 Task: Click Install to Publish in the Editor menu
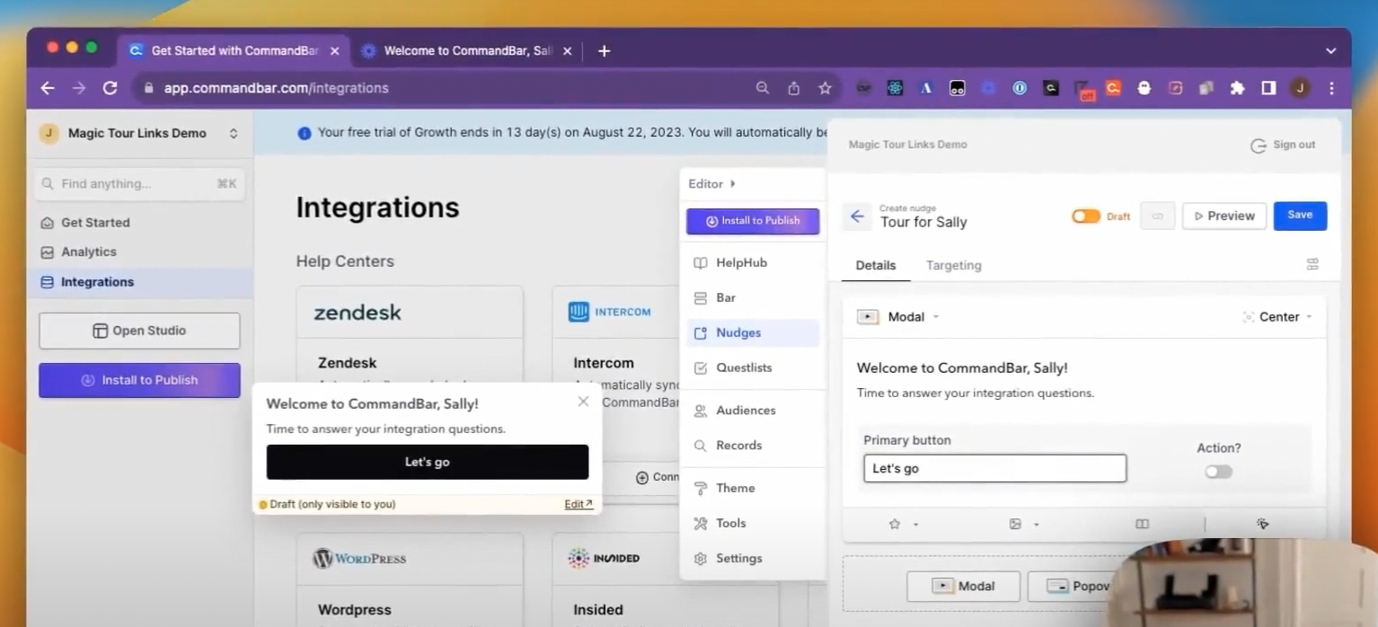pos(753,221)
